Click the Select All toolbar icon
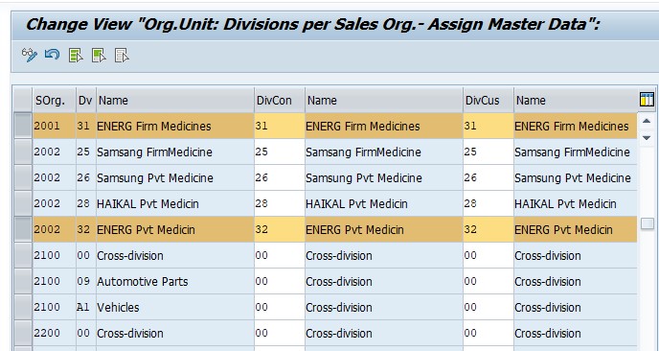Image resolution: width=659 pixels, height=351 pixels. (76, 55)
